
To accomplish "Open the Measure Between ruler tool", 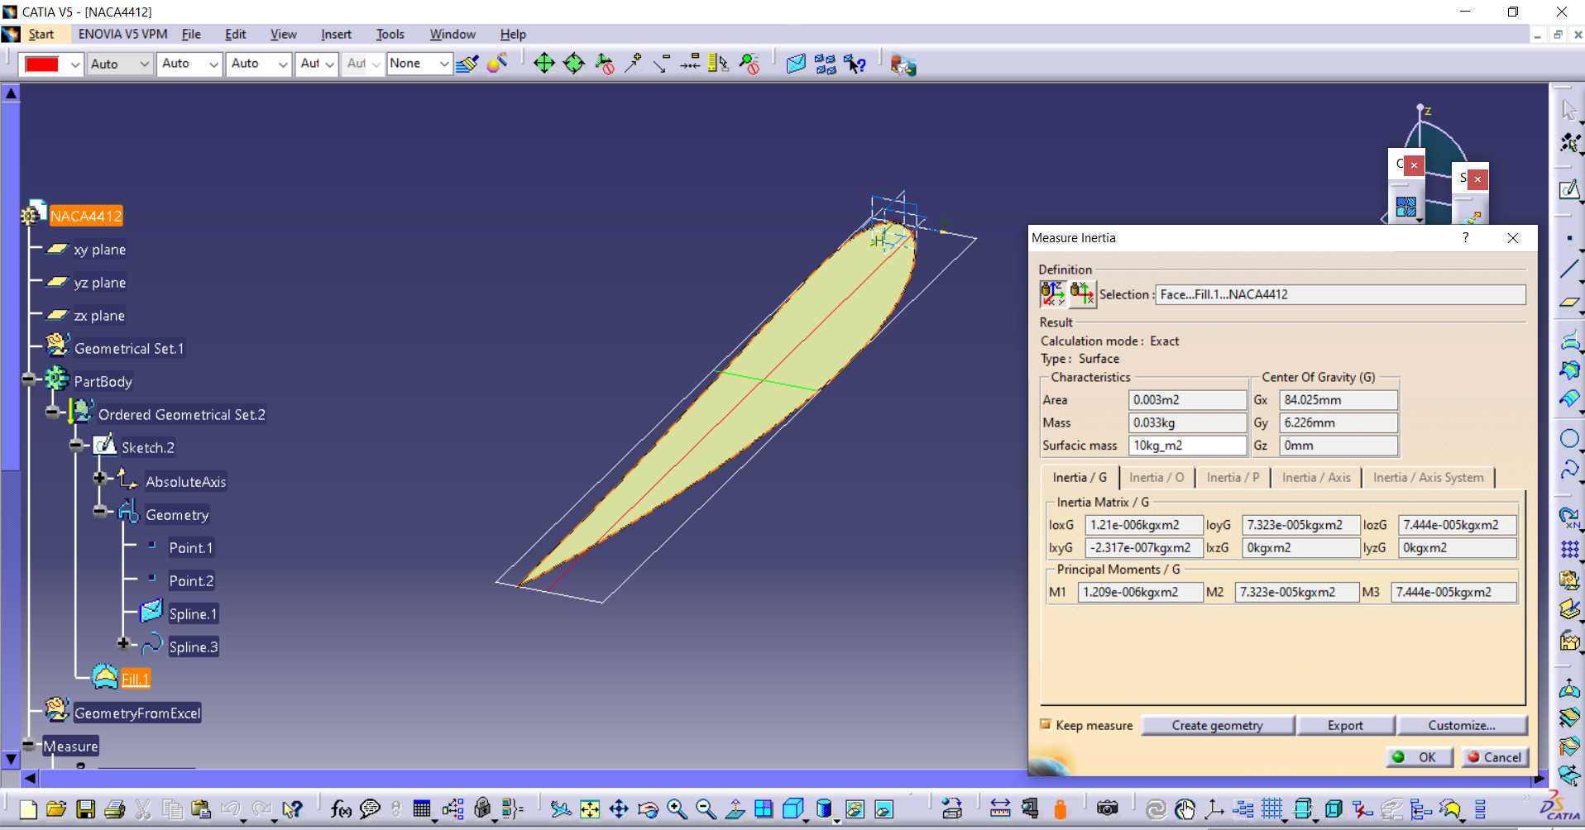I will click(x=1000, y=809).
